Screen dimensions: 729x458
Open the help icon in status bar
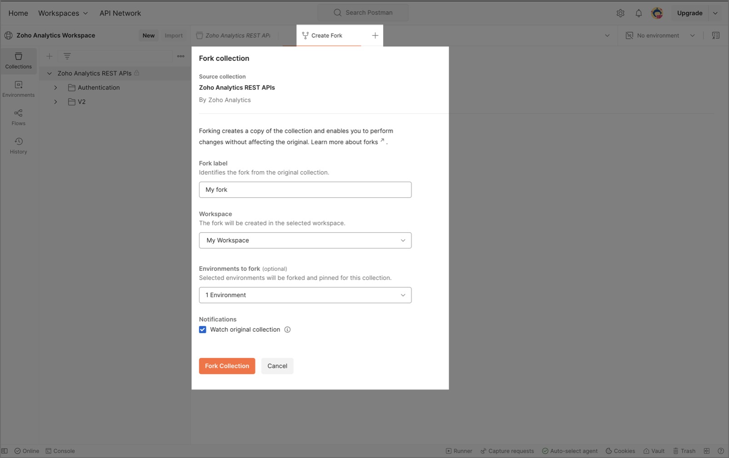[x=721, y=451]
